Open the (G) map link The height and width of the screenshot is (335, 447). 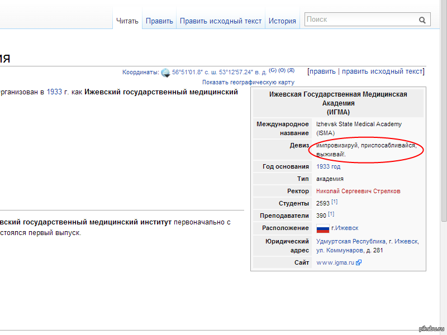click(x=273, y=70)
